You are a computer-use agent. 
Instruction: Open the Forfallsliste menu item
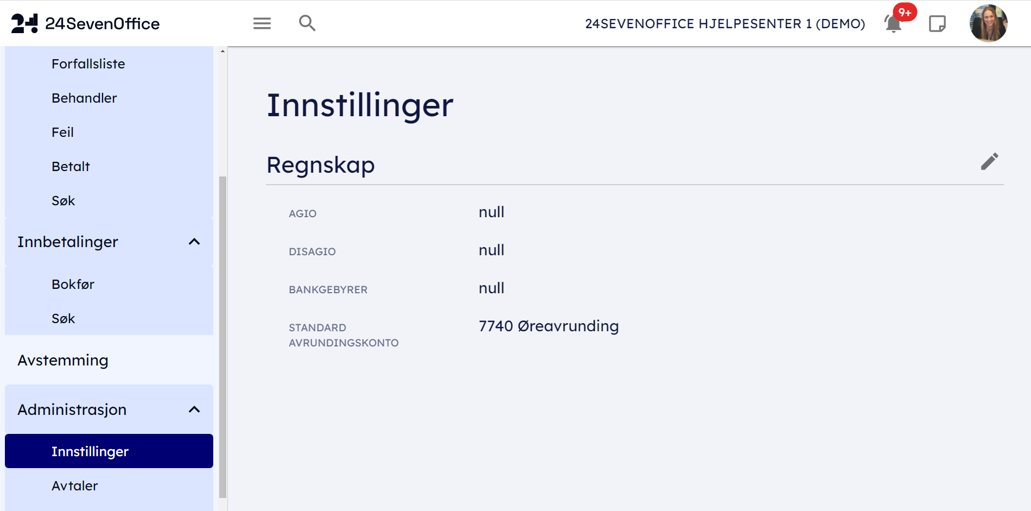pos(88,64)
